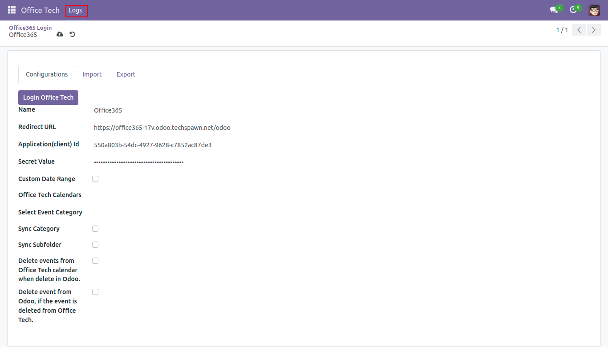
Task: Click the Login Office Tech button
Action: point(48,97)
